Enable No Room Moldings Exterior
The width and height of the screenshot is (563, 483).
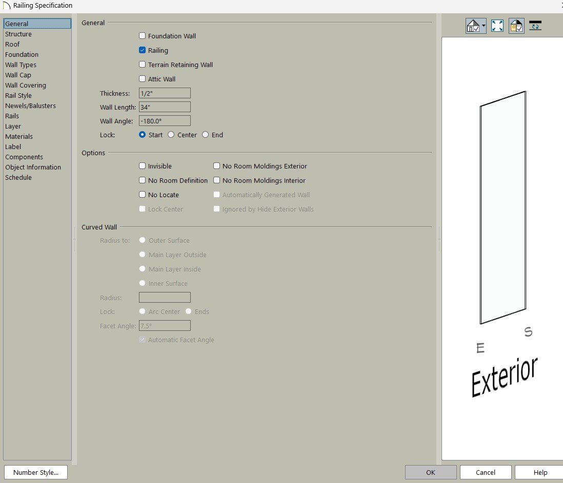click(x=216, y=166)
